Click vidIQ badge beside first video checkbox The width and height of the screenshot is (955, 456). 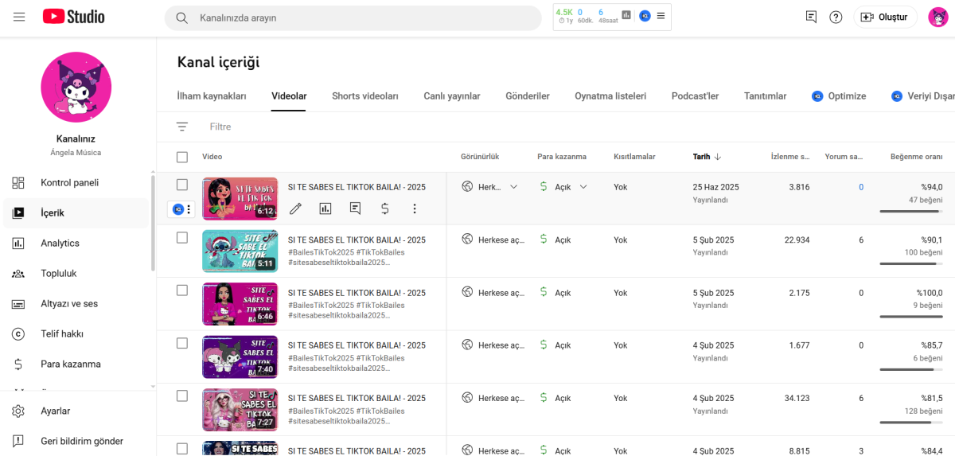pos(178,209)
